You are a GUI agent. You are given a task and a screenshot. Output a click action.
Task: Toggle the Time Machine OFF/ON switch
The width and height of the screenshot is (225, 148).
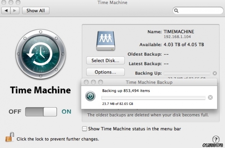[41, 112]
